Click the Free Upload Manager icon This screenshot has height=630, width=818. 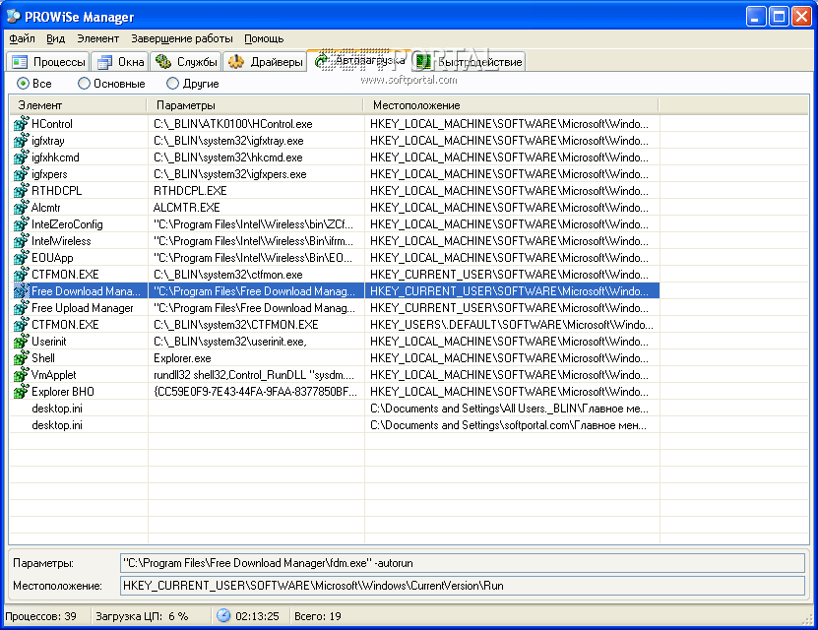click(21, 308)
